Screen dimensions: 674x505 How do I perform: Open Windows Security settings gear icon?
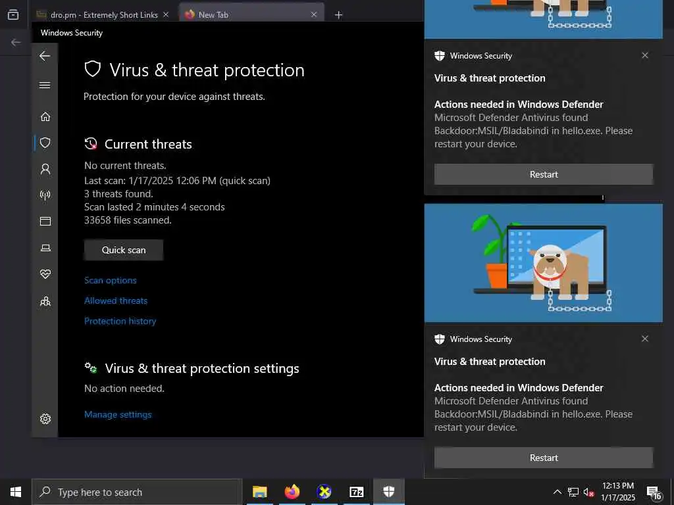[45, 419]
